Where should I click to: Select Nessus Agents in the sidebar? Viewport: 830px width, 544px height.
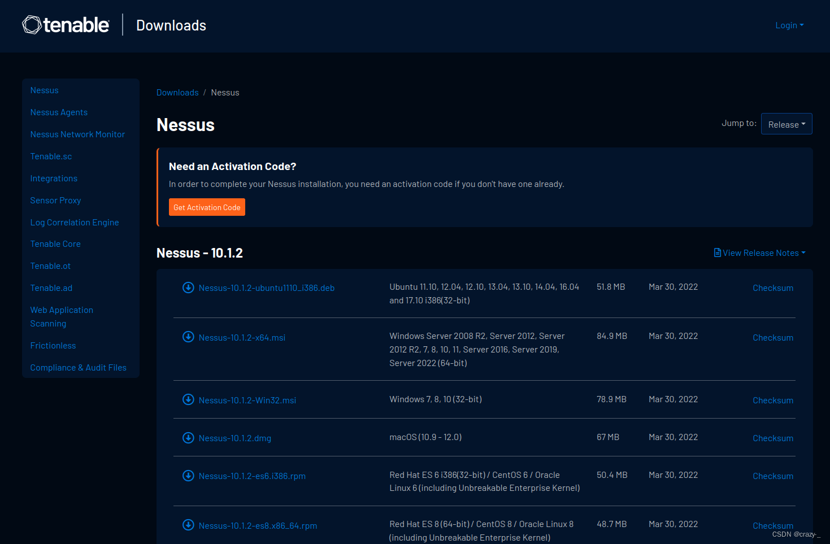pos(59,112)
